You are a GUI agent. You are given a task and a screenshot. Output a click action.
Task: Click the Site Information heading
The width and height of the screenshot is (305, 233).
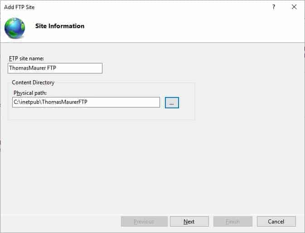click(x=60, y=26)
